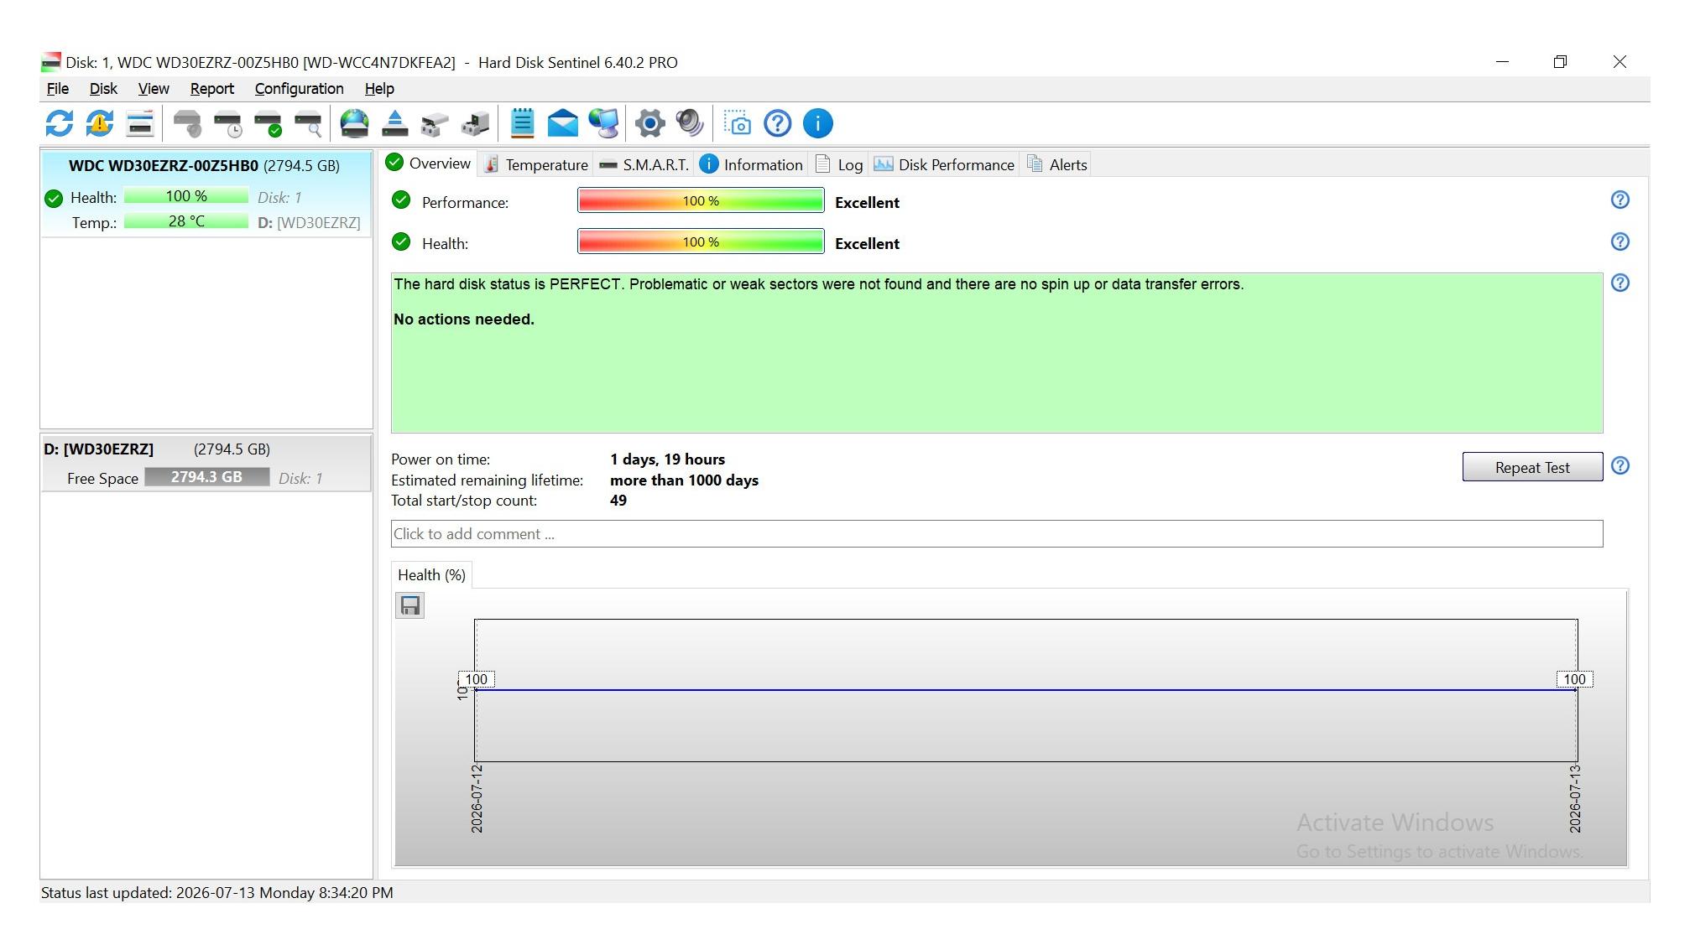Open the Help menu
1690x950 pixels.
coord(379,89)
